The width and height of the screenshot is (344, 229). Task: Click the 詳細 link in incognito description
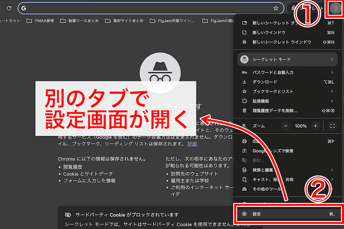coord(192,144)
